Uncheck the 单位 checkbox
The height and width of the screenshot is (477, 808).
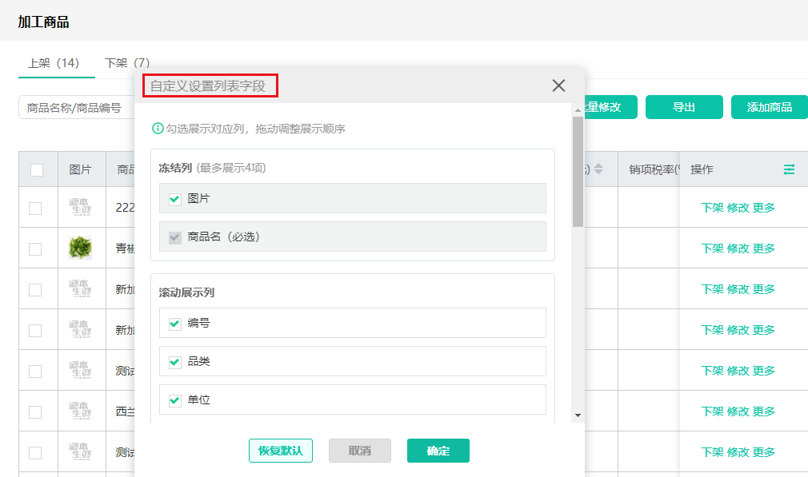[174, 399]
